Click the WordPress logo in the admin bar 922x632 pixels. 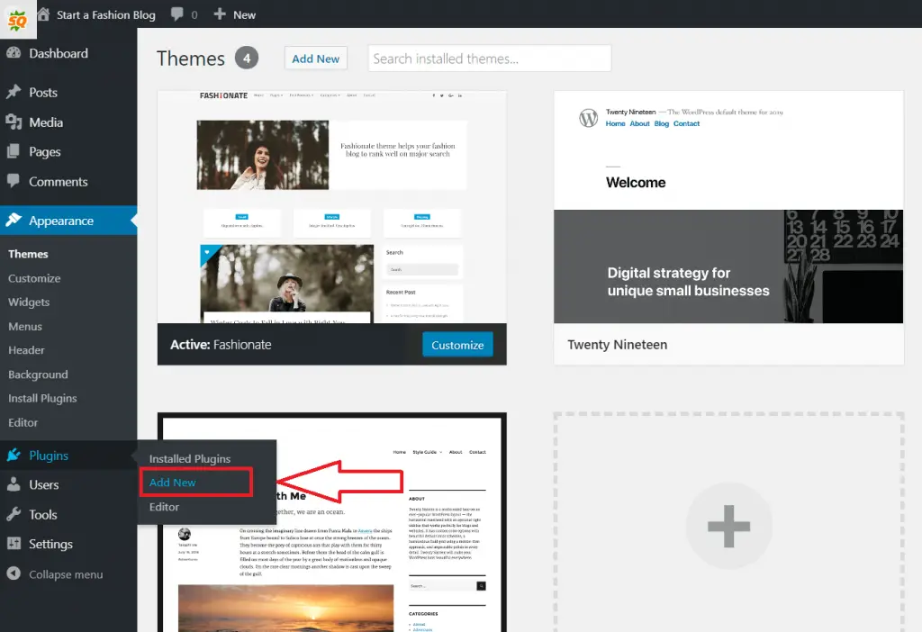pos(18,14)
